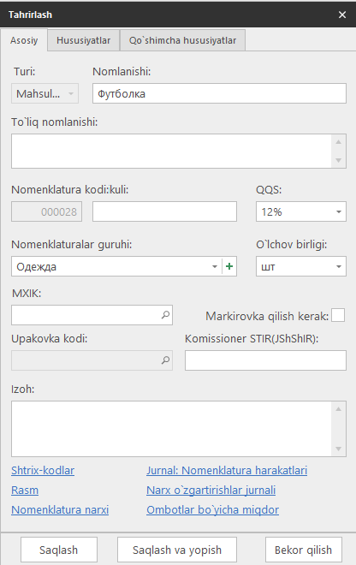The height and width of the screenshot is (565, 356).
Task: Click down arrow in To`liq nomlanishi box
Action: [338, 160]
